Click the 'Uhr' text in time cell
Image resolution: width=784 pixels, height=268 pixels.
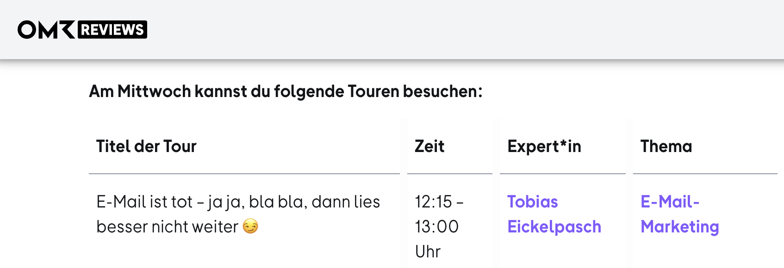click(428, 252)
